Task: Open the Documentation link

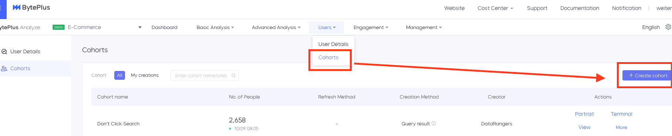Action: click(x=580, y=8)
